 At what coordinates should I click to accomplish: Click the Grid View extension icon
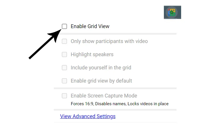(172, 12)
